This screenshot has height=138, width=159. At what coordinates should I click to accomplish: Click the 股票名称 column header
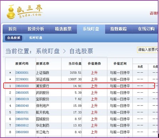pyautogui.click(x=43, y=64)
